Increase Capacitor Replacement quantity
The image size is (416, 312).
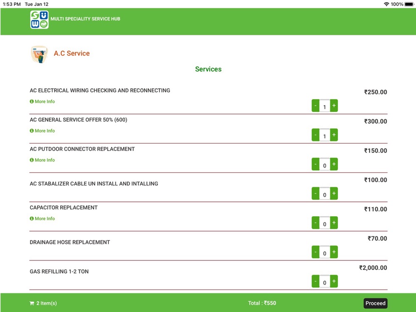pos(334,223)
